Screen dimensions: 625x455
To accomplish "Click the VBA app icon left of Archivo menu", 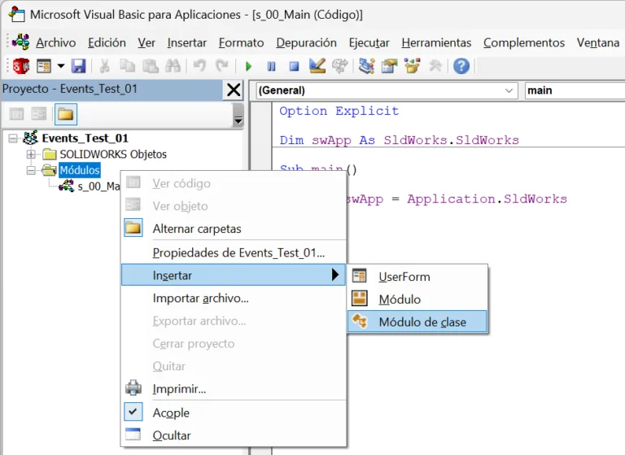I will pyautogui.click(x=20, y=42).
